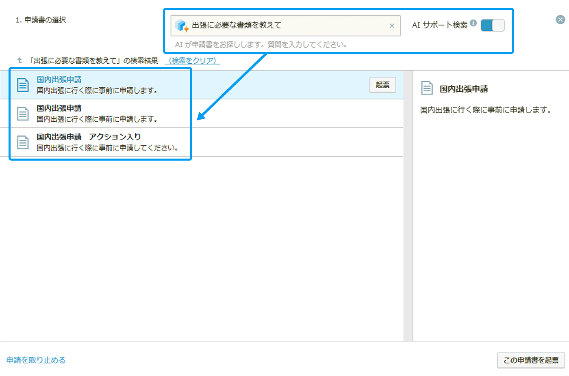Image resolution: width=569 pixels, height=376 pixels.
Task: Click the 申請を取り止める link
Action: 36,360
